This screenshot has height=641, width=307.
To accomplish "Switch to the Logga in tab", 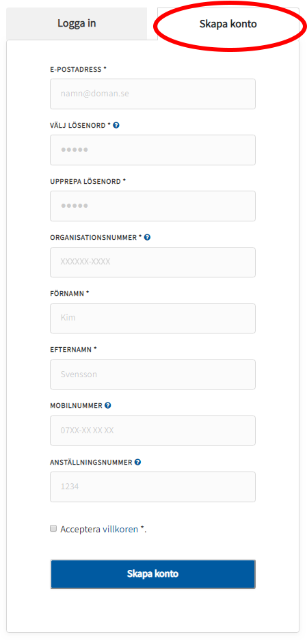I will click(x=77, y=23).
